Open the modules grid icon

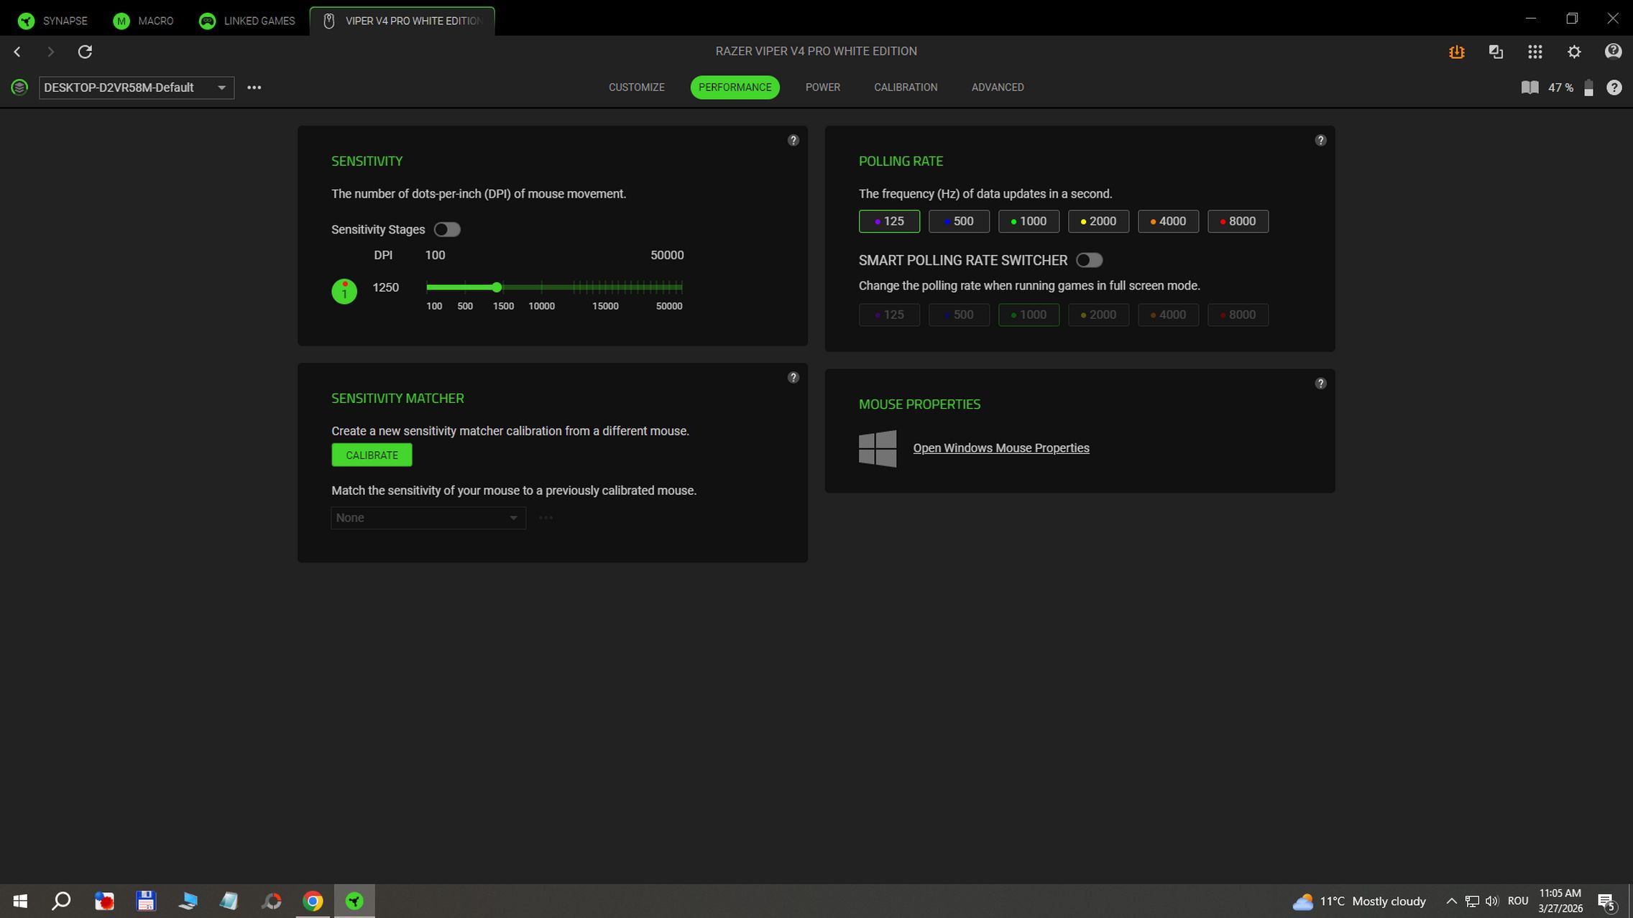point(1535,52)
